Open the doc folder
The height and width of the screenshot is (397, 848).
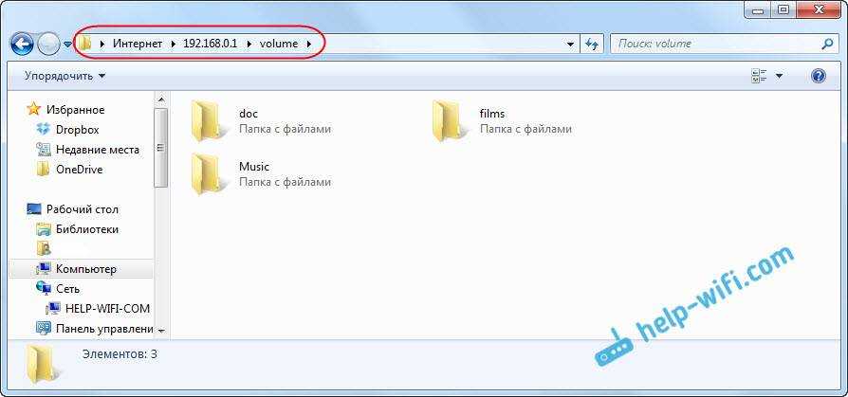click(x=208, y=120)
